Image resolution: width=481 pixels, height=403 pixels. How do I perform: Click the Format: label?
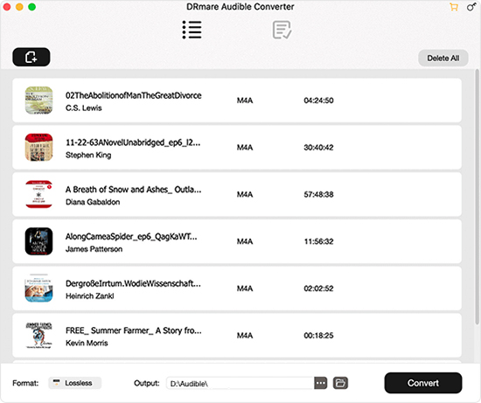25,383
